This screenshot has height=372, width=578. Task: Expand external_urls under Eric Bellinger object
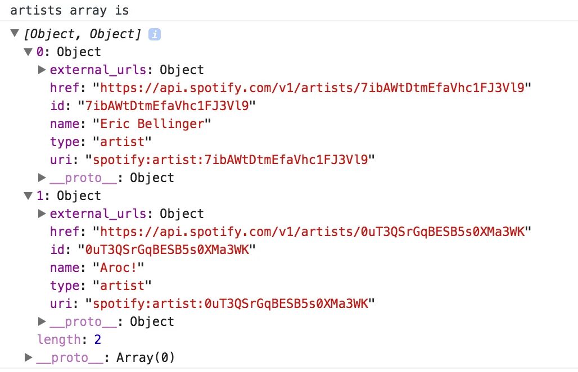[x=42, y=70]
